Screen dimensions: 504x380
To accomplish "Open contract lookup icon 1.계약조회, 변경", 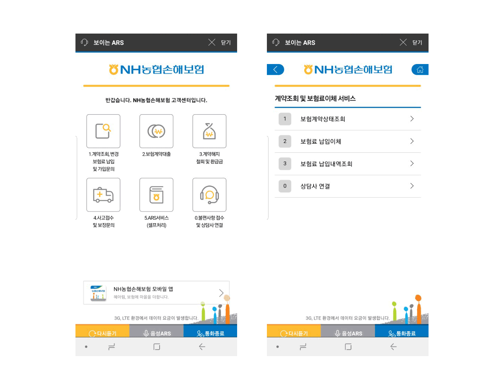I will click(103, 131).
